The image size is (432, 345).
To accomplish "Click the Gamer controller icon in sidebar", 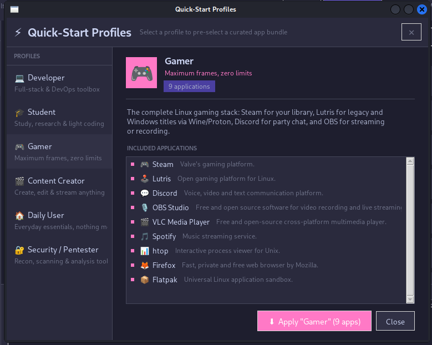I will pos(19,147).
